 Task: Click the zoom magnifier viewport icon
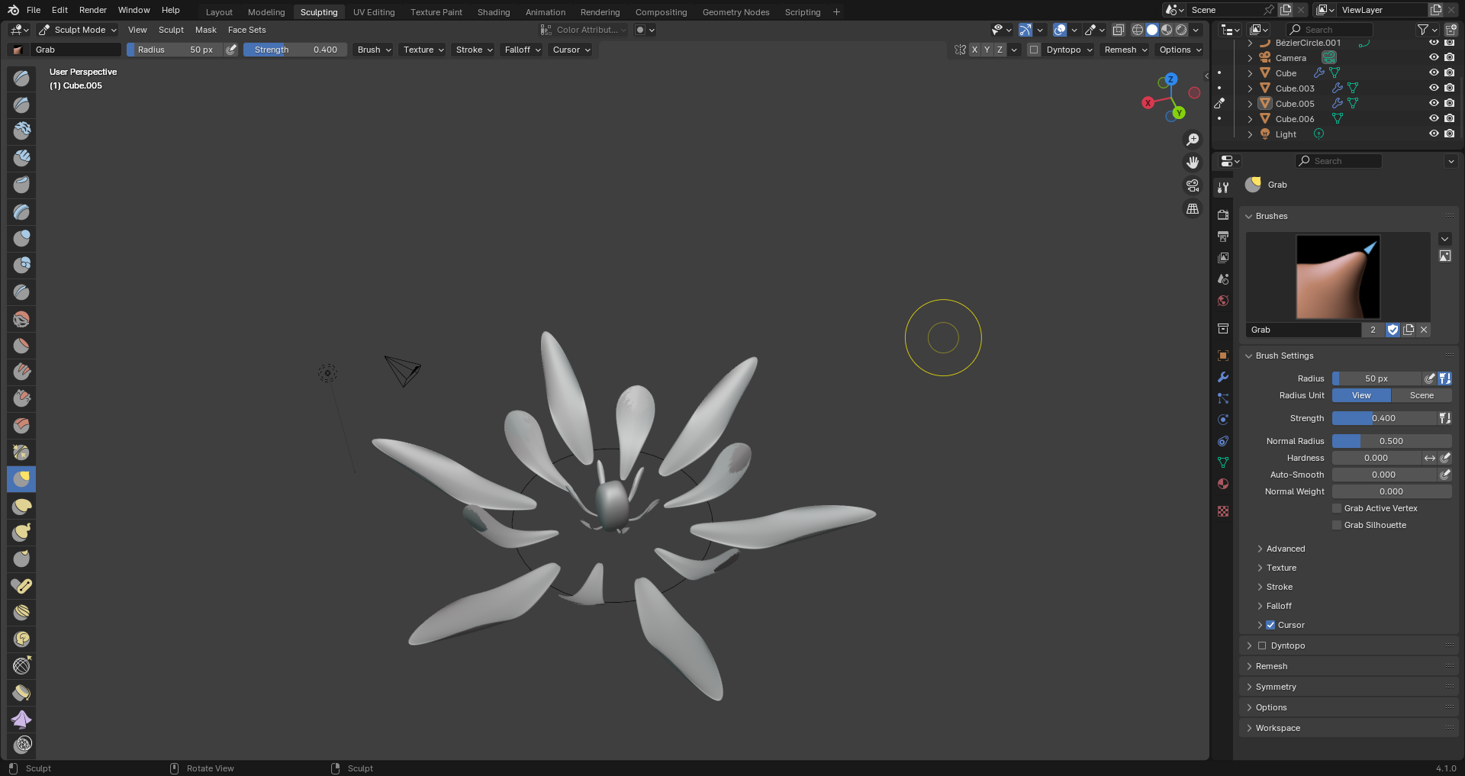coord(1193,140)
